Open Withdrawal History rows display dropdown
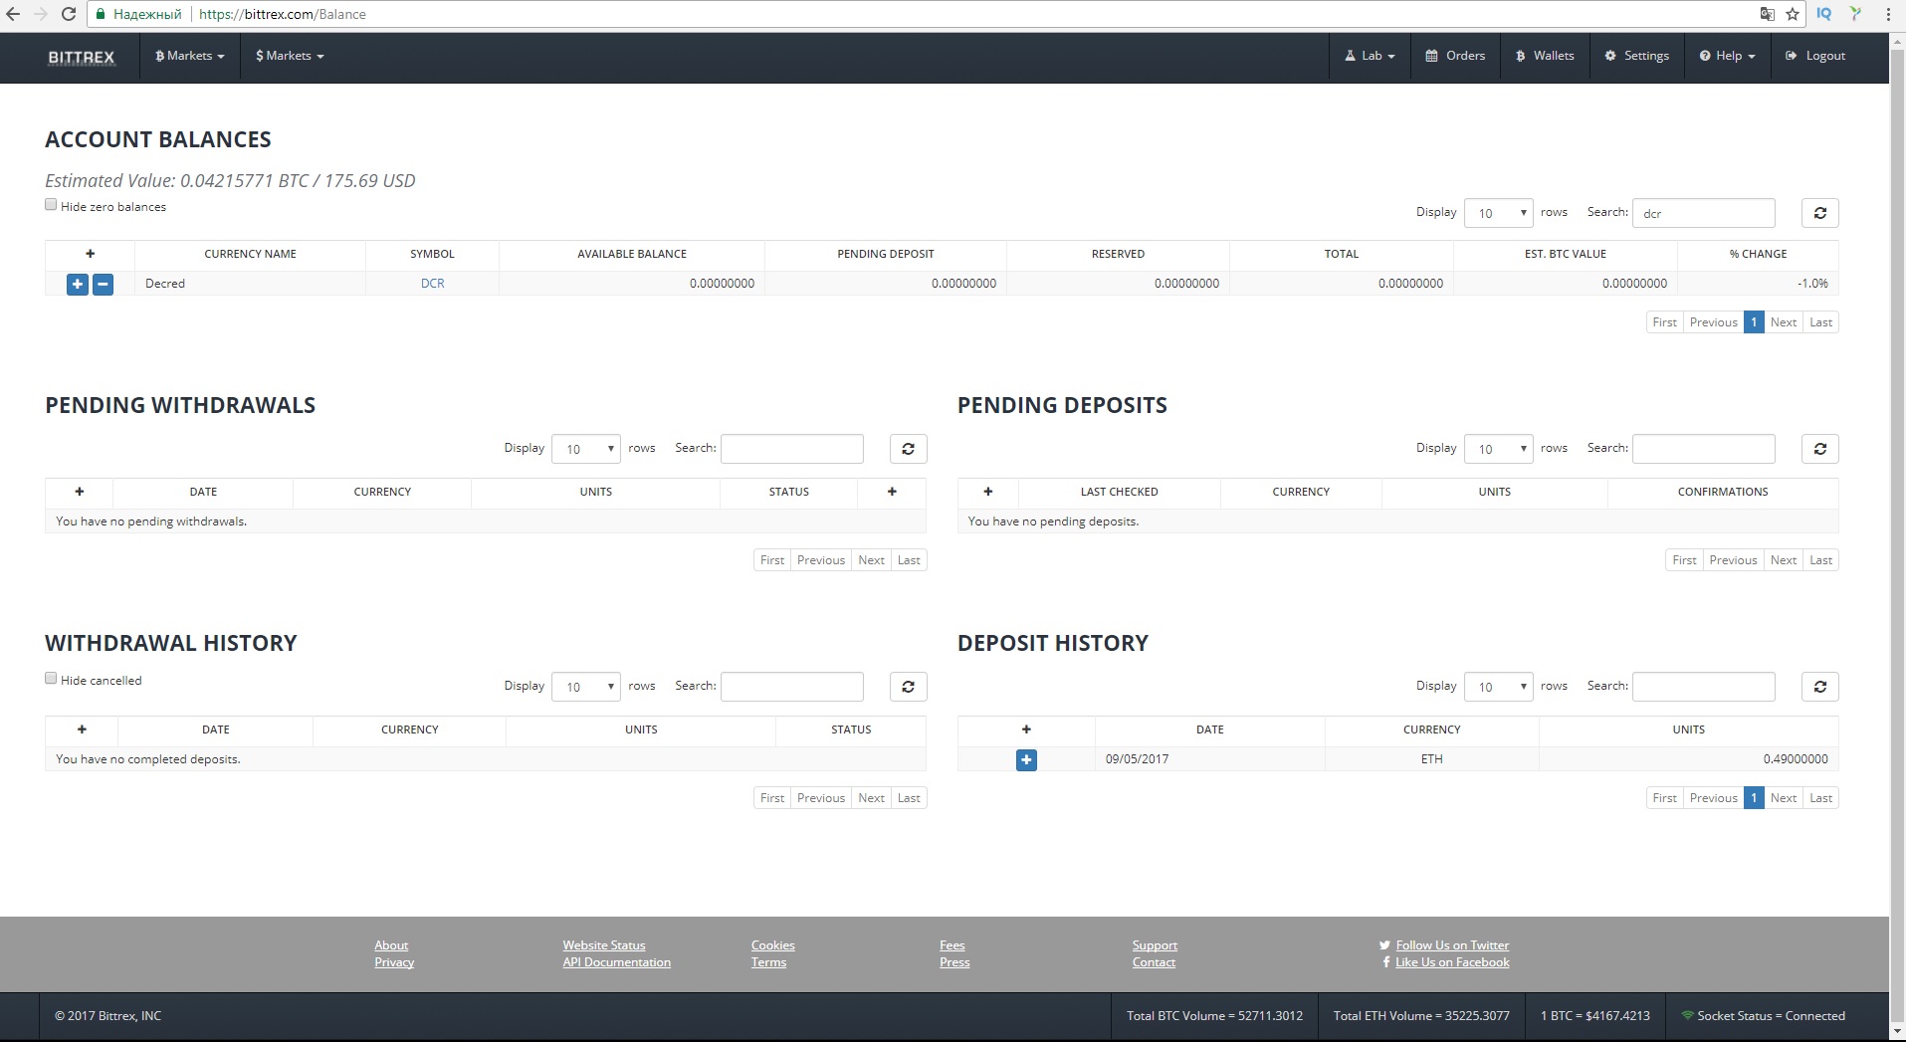The image size is (1906, 1042). click(x=586, y=687)
